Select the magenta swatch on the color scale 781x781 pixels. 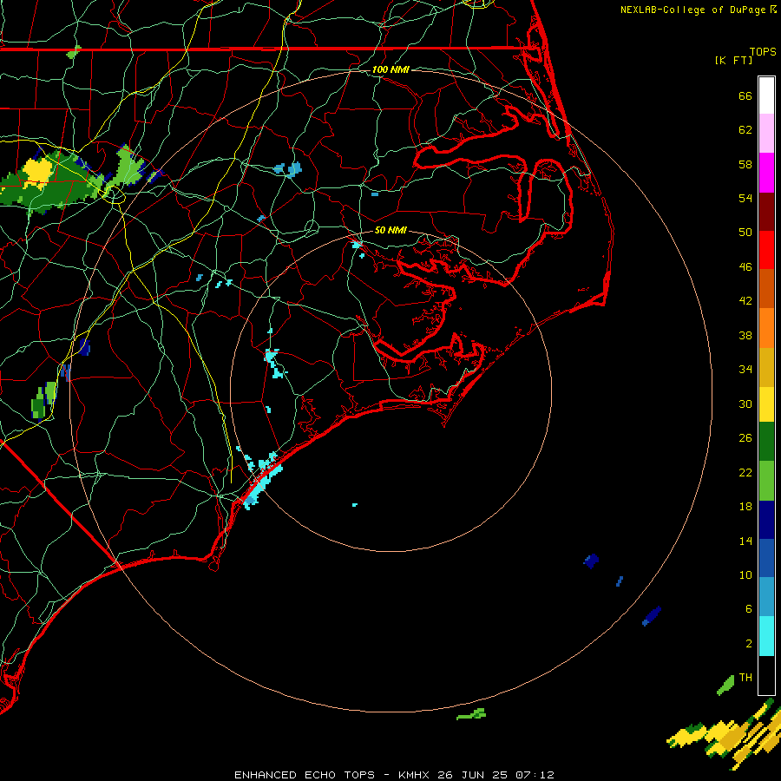pos(766,173)
